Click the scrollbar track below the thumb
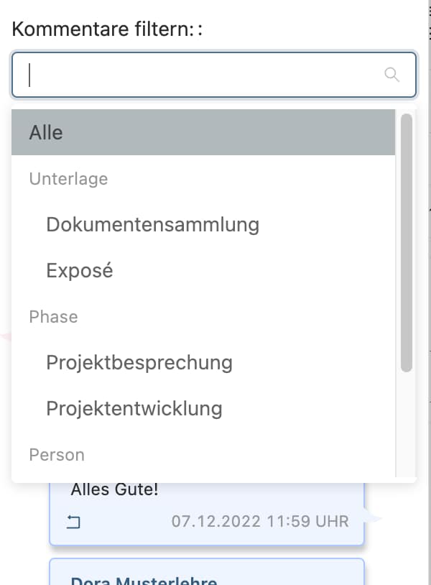 [x=407, y=424]
